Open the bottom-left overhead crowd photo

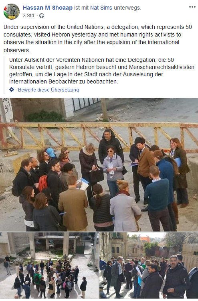49,266
